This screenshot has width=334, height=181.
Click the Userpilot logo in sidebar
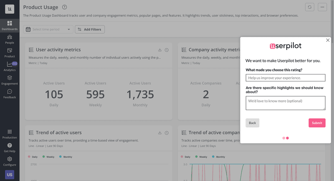click(x=9, y=9)
